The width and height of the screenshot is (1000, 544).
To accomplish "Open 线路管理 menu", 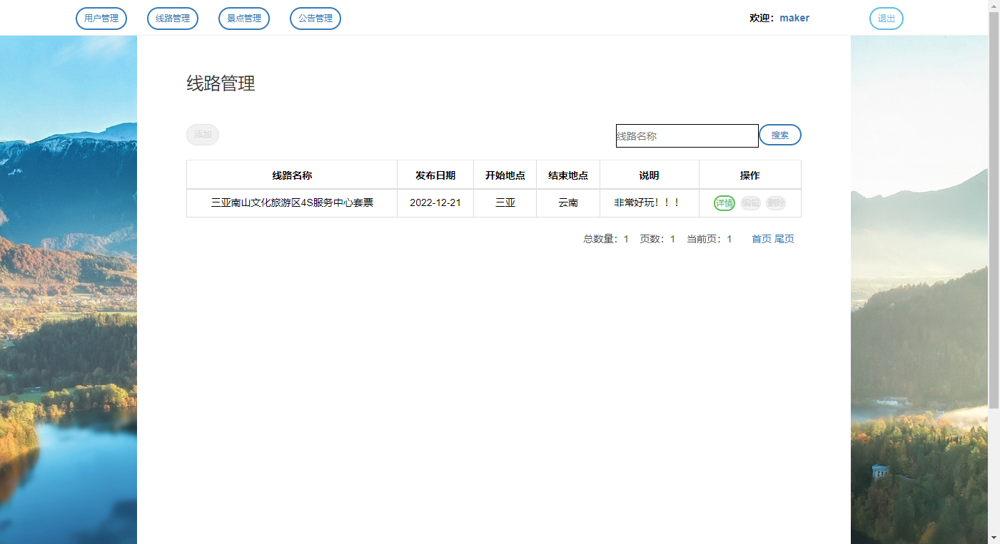I will (173, 19).
